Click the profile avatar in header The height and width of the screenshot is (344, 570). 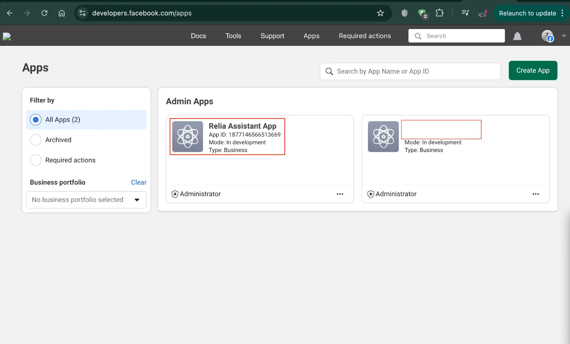(x=547, y=36)
